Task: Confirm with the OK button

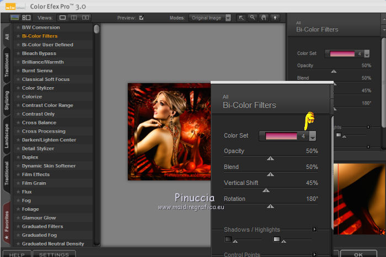Action: tap(358, 254)
